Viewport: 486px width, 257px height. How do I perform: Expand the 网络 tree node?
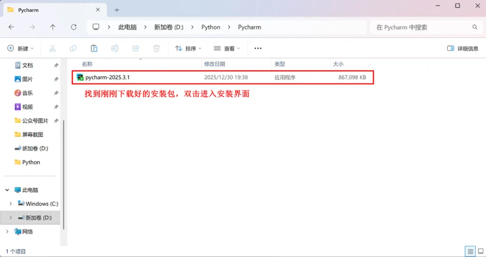coord(7,231)
